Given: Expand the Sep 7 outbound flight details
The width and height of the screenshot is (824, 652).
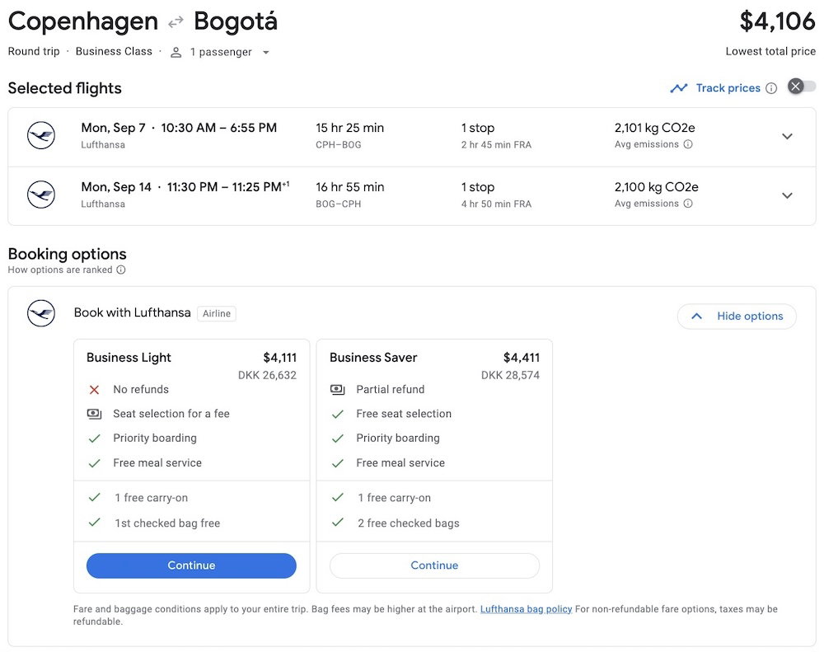Looking at the screenshot, I should tap(787, 137).
